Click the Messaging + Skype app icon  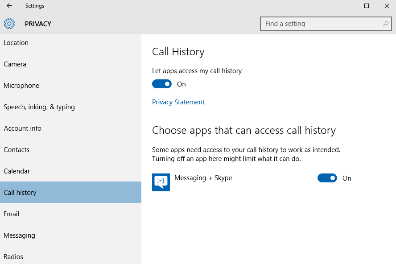[161, 182]
